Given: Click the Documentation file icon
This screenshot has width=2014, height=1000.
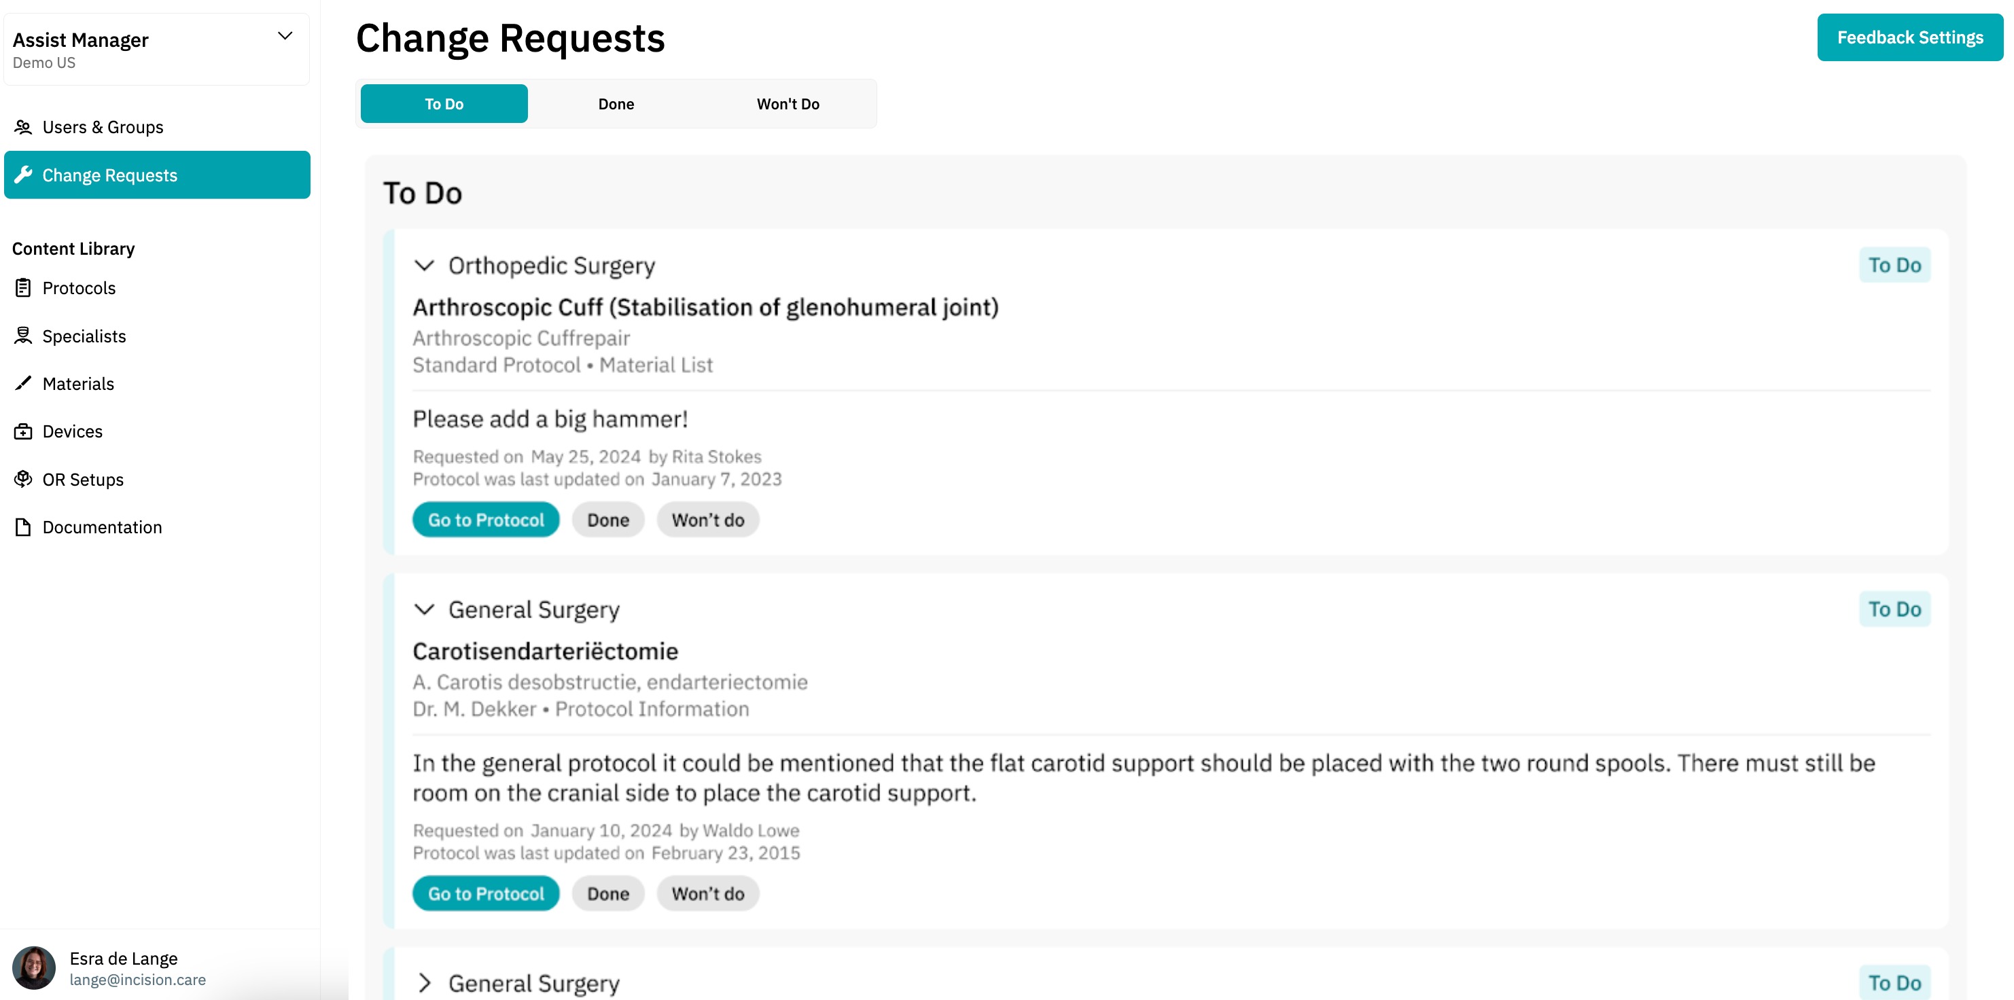Looking at the screenshot, I should click(24, 527).
